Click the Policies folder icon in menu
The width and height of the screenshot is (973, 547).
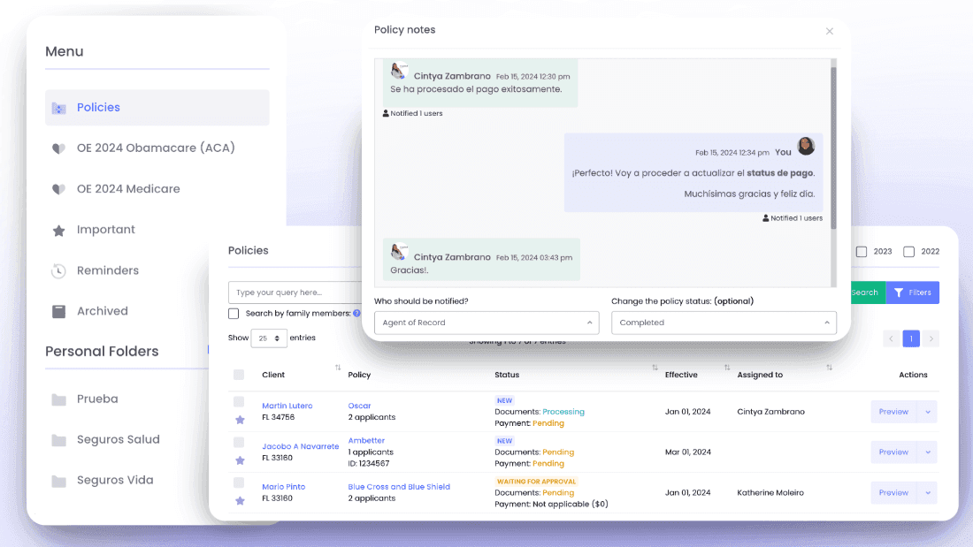coord(58,108)
